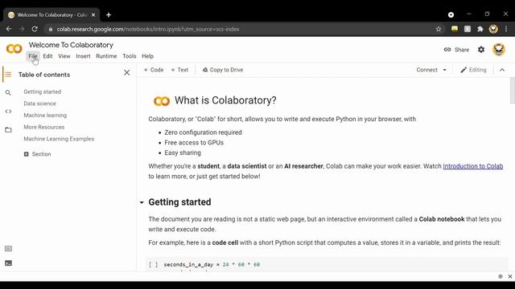Viewport: 515px width, 289px height.
Task: Click the notebook vertical scrollbar
Action: pyautogui.click(x=512, y=91)
